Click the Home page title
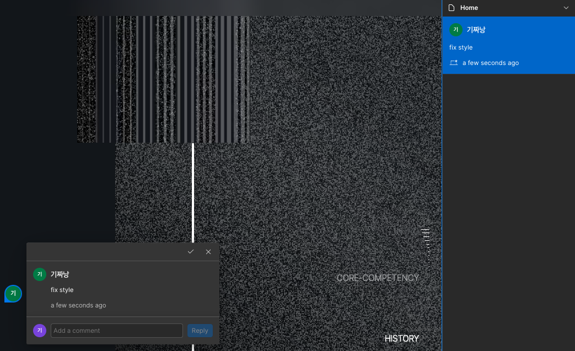 point(469,8)
